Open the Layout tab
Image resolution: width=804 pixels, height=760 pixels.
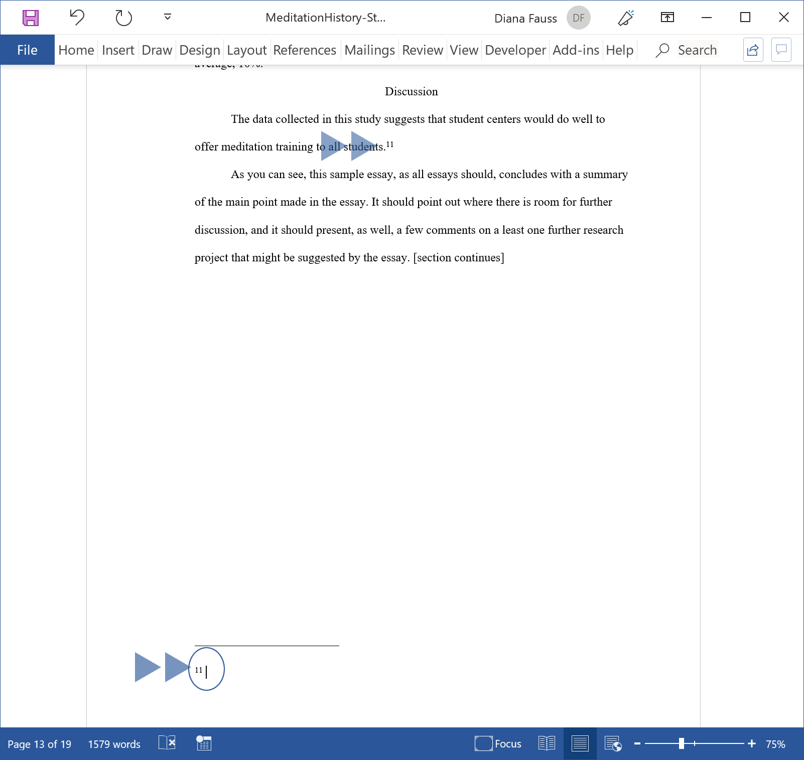246,50
